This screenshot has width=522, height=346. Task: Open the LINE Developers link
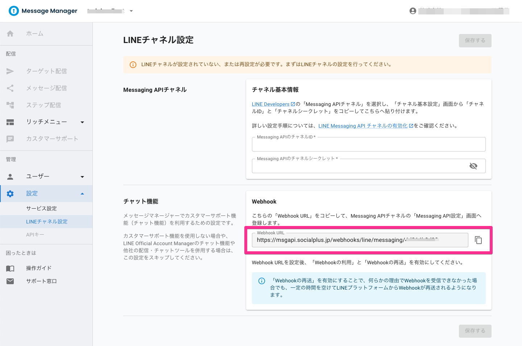(271, 104)
